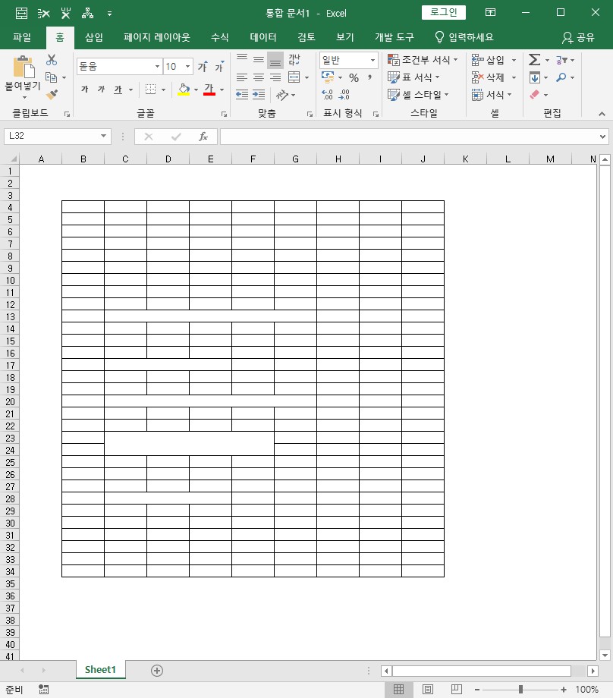Viewport: 613px width, 698px height.
Task: Decrease decimal places
Action: pyautogui.click(x=344, y=94)
